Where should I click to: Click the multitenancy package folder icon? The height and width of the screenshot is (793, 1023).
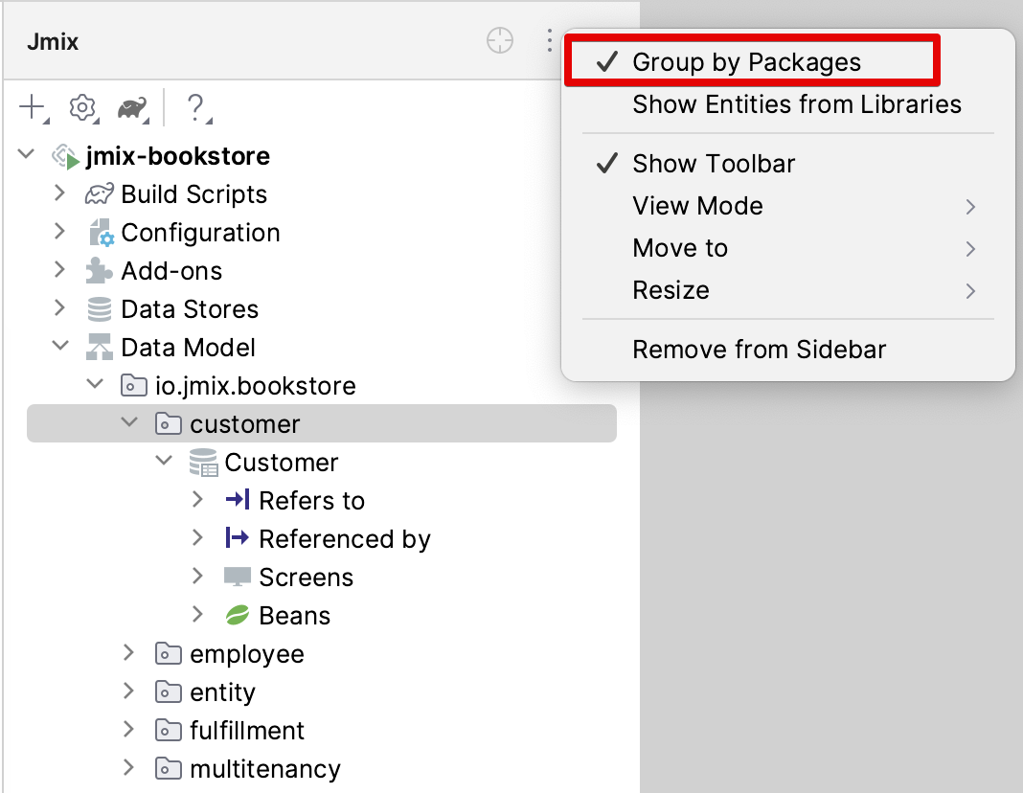pos(169,768)
